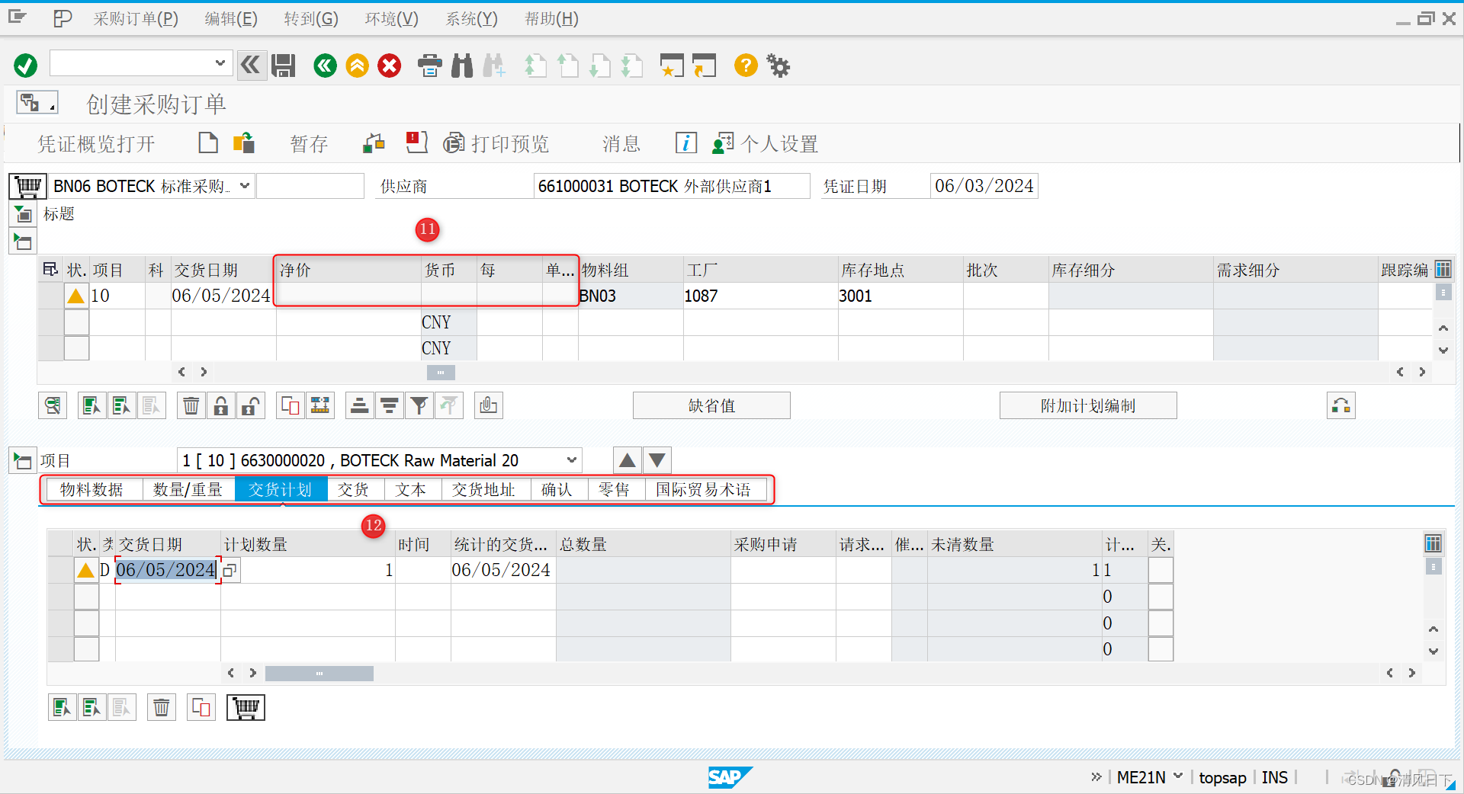Click the 打印预览 button
The width and height of the screenshot is (1464, 794).
click(x=496, y=143)
